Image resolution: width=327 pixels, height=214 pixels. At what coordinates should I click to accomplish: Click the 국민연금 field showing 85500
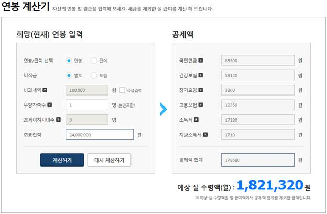click(258, 60)
